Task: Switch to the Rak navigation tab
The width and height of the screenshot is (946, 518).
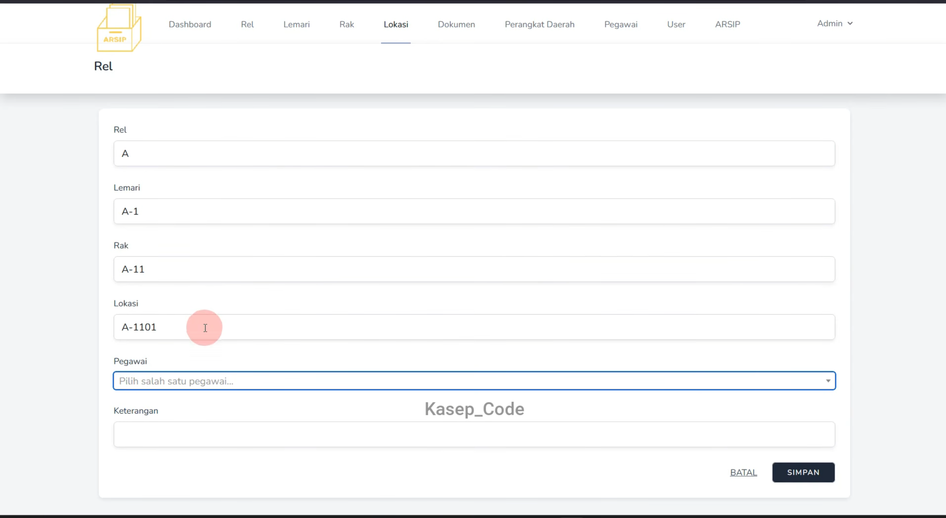Action: [347, 24]
